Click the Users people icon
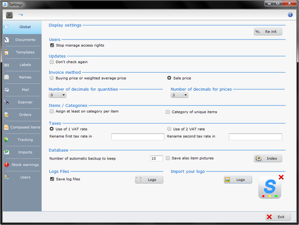299x225 pixels. [7, 177]
